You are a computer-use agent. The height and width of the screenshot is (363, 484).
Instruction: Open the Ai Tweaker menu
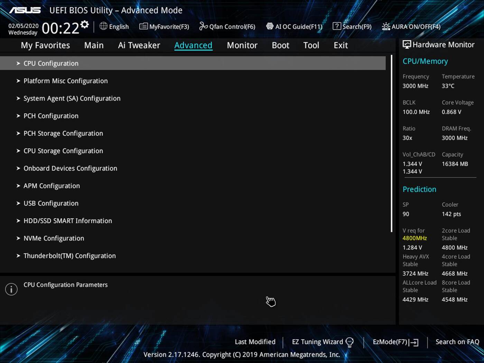pyautogui.click(x=139, y=45)
